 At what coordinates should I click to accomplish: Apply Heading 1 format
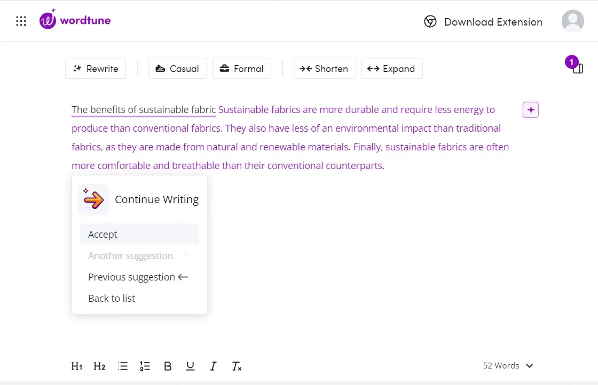pos(77,366)
